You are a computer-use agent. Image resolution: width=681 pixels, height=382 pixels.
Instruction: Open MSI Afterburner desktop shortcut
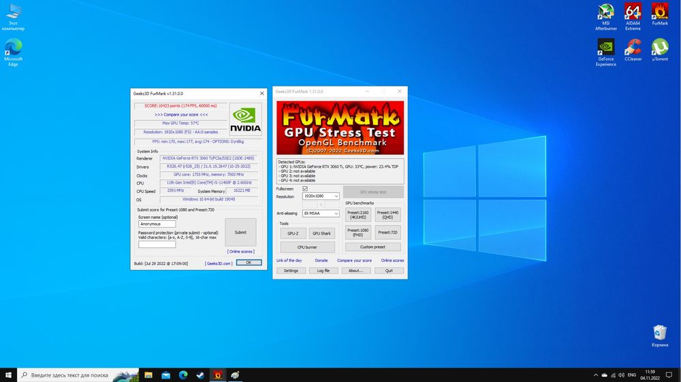coord(606,17)
